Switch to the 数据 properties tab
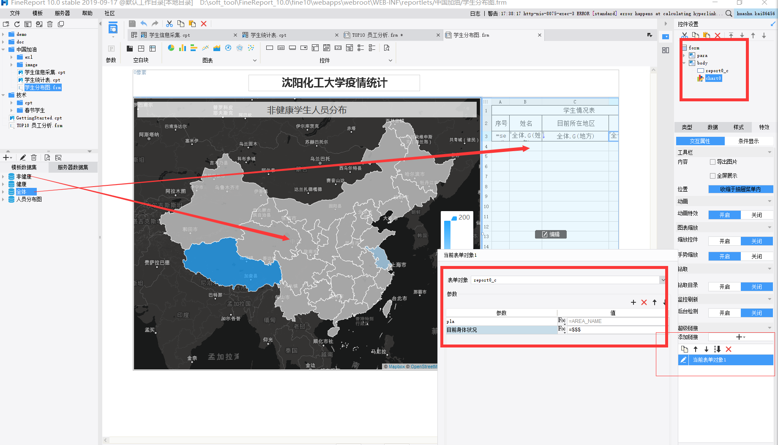 pyautogui.click(x=713, y=127)
